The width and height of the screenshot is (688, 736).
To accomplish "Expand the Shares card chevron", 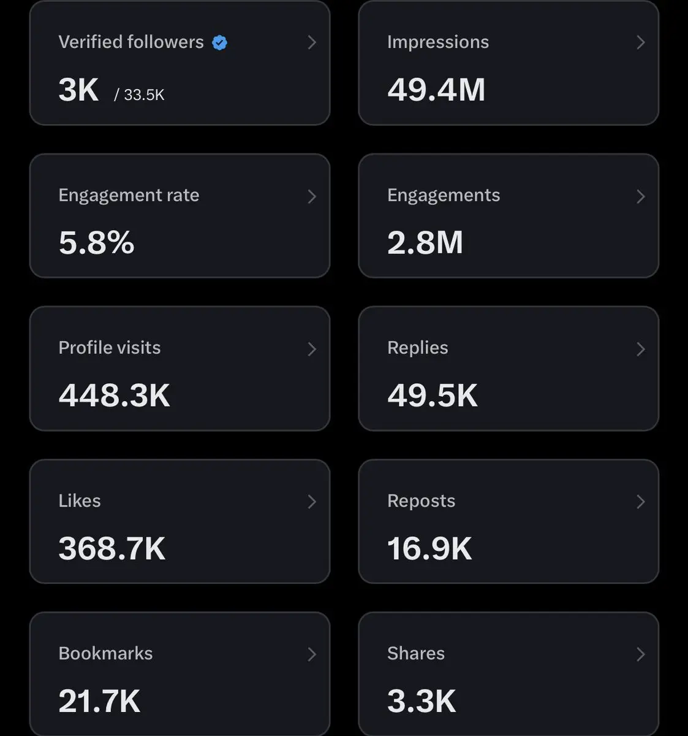I will click(641, 654).
